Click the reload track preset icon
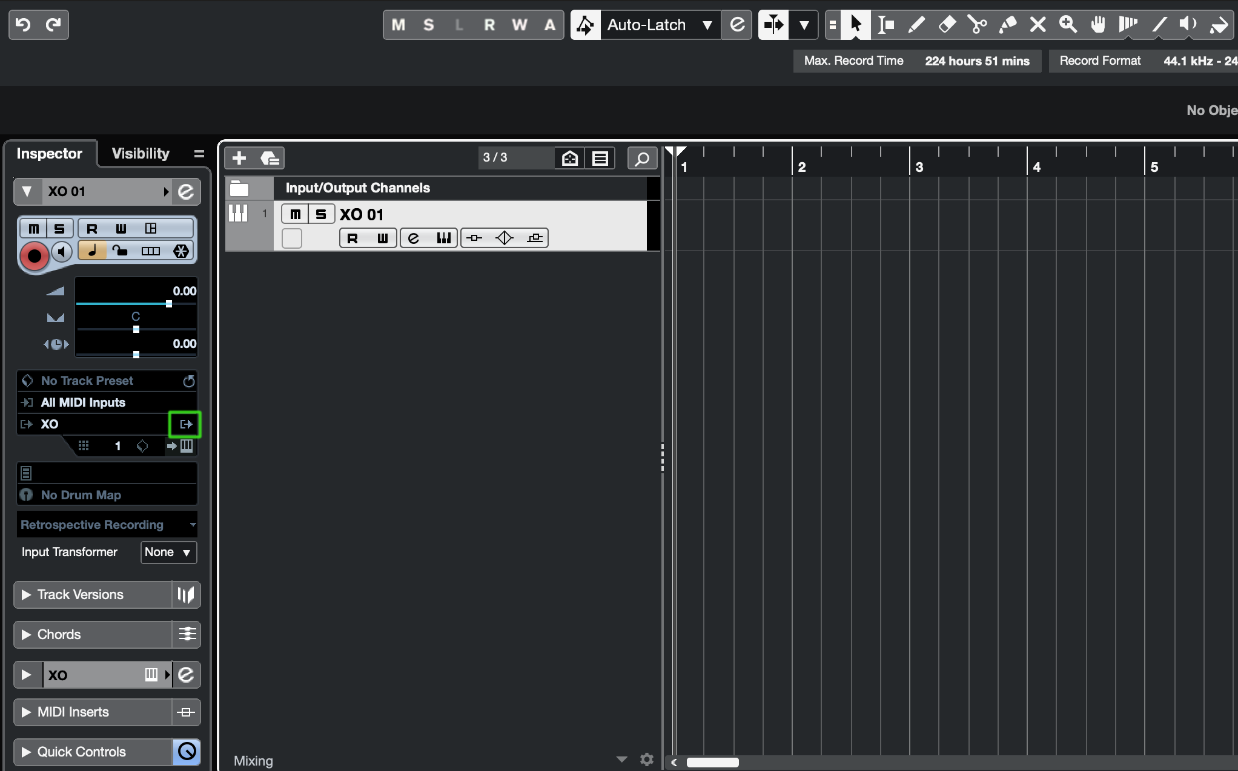The height and width of the screenshot is (771, 1238). point(189,381)
